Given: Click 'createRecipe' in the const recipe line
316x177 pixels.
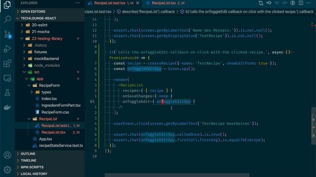Looking at the screenshot, I should [x=161, y=63].
